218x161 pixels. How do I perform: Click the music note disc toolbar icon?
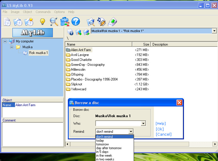tap(101, 22)
